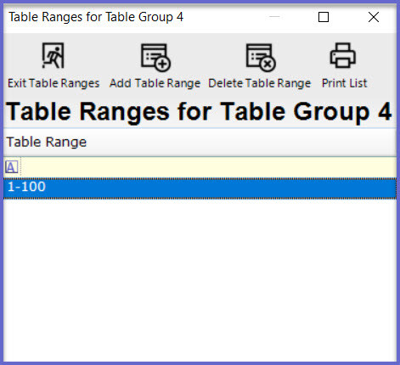Click the Add Table Range plus icon
The width and height of the screenshot is (400, 365).
coord(155,57)
